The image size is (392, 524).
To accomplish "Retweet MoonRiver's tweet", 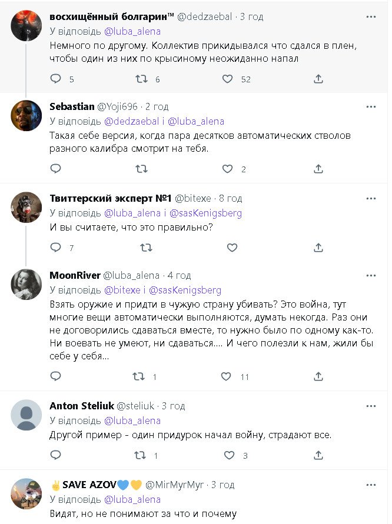I will pyautogui.click(x=138, y=376).
